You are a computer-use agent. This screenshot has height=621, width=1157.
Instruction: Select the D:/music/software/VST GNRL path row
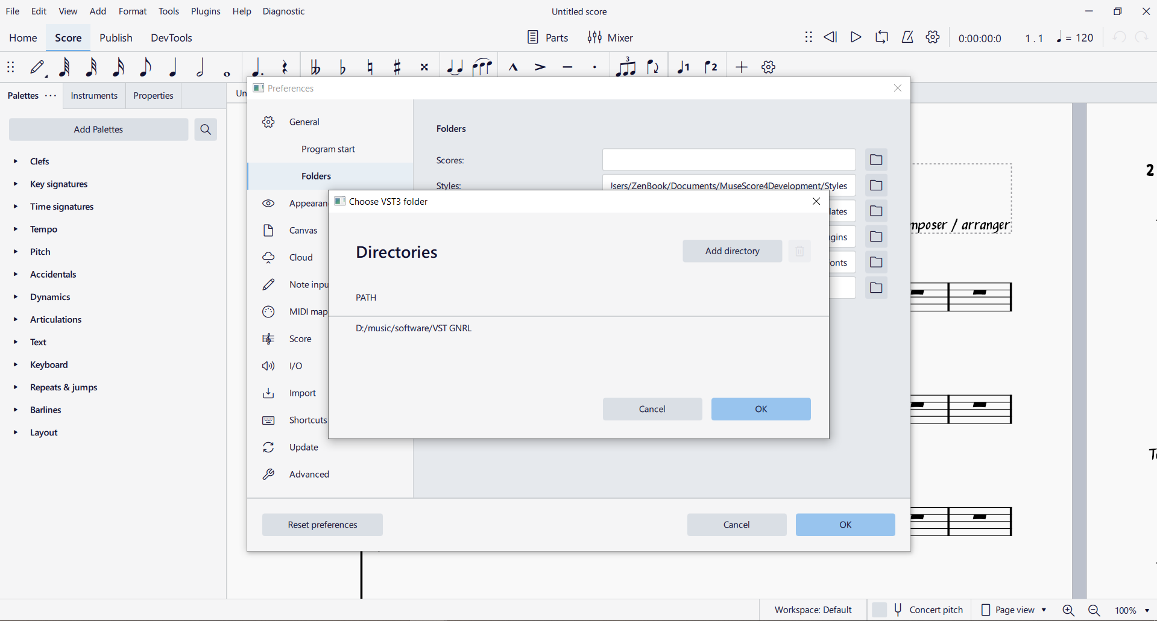[579, 328]
